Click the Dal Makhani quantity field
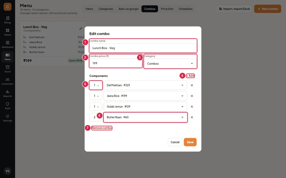 tap(96, 85)
